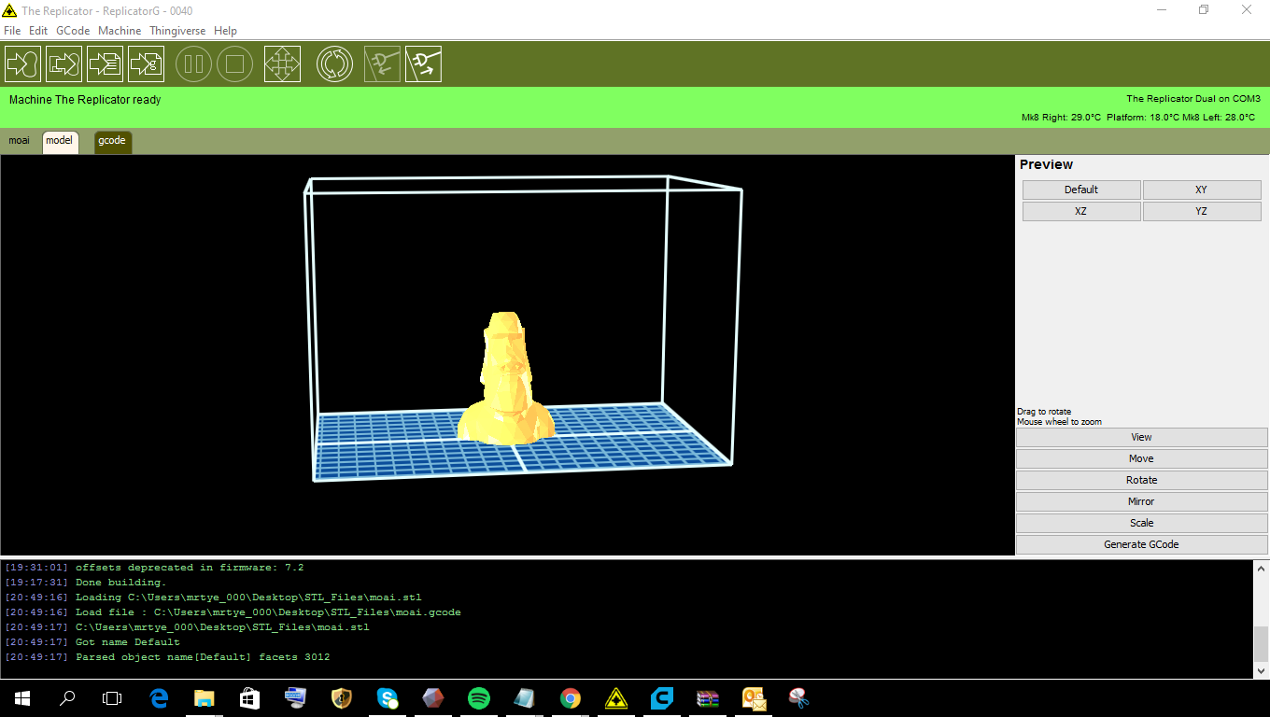Open the control panel four-arrows icon

(x=282, y=63)
